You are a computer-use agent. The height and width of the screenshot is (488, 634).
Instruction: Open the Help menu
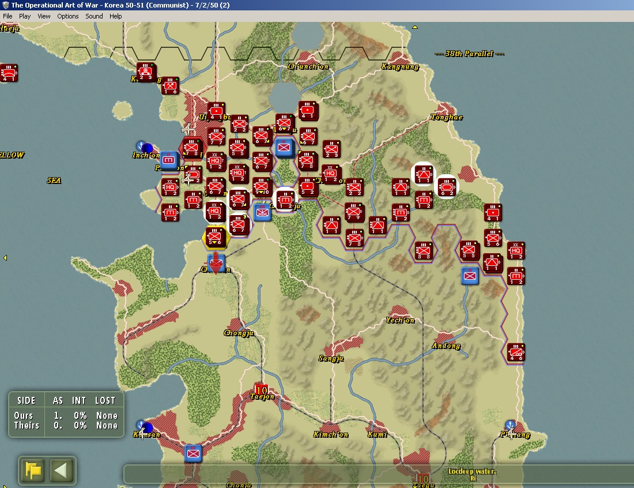pyautogui.click(x=116, y=16)
